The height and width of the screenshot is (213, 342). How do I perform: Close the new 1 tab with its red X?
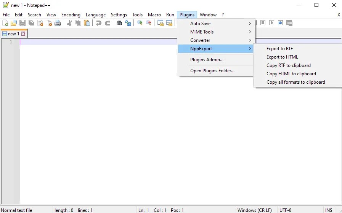pyautogui.click(x=23, y=34)
